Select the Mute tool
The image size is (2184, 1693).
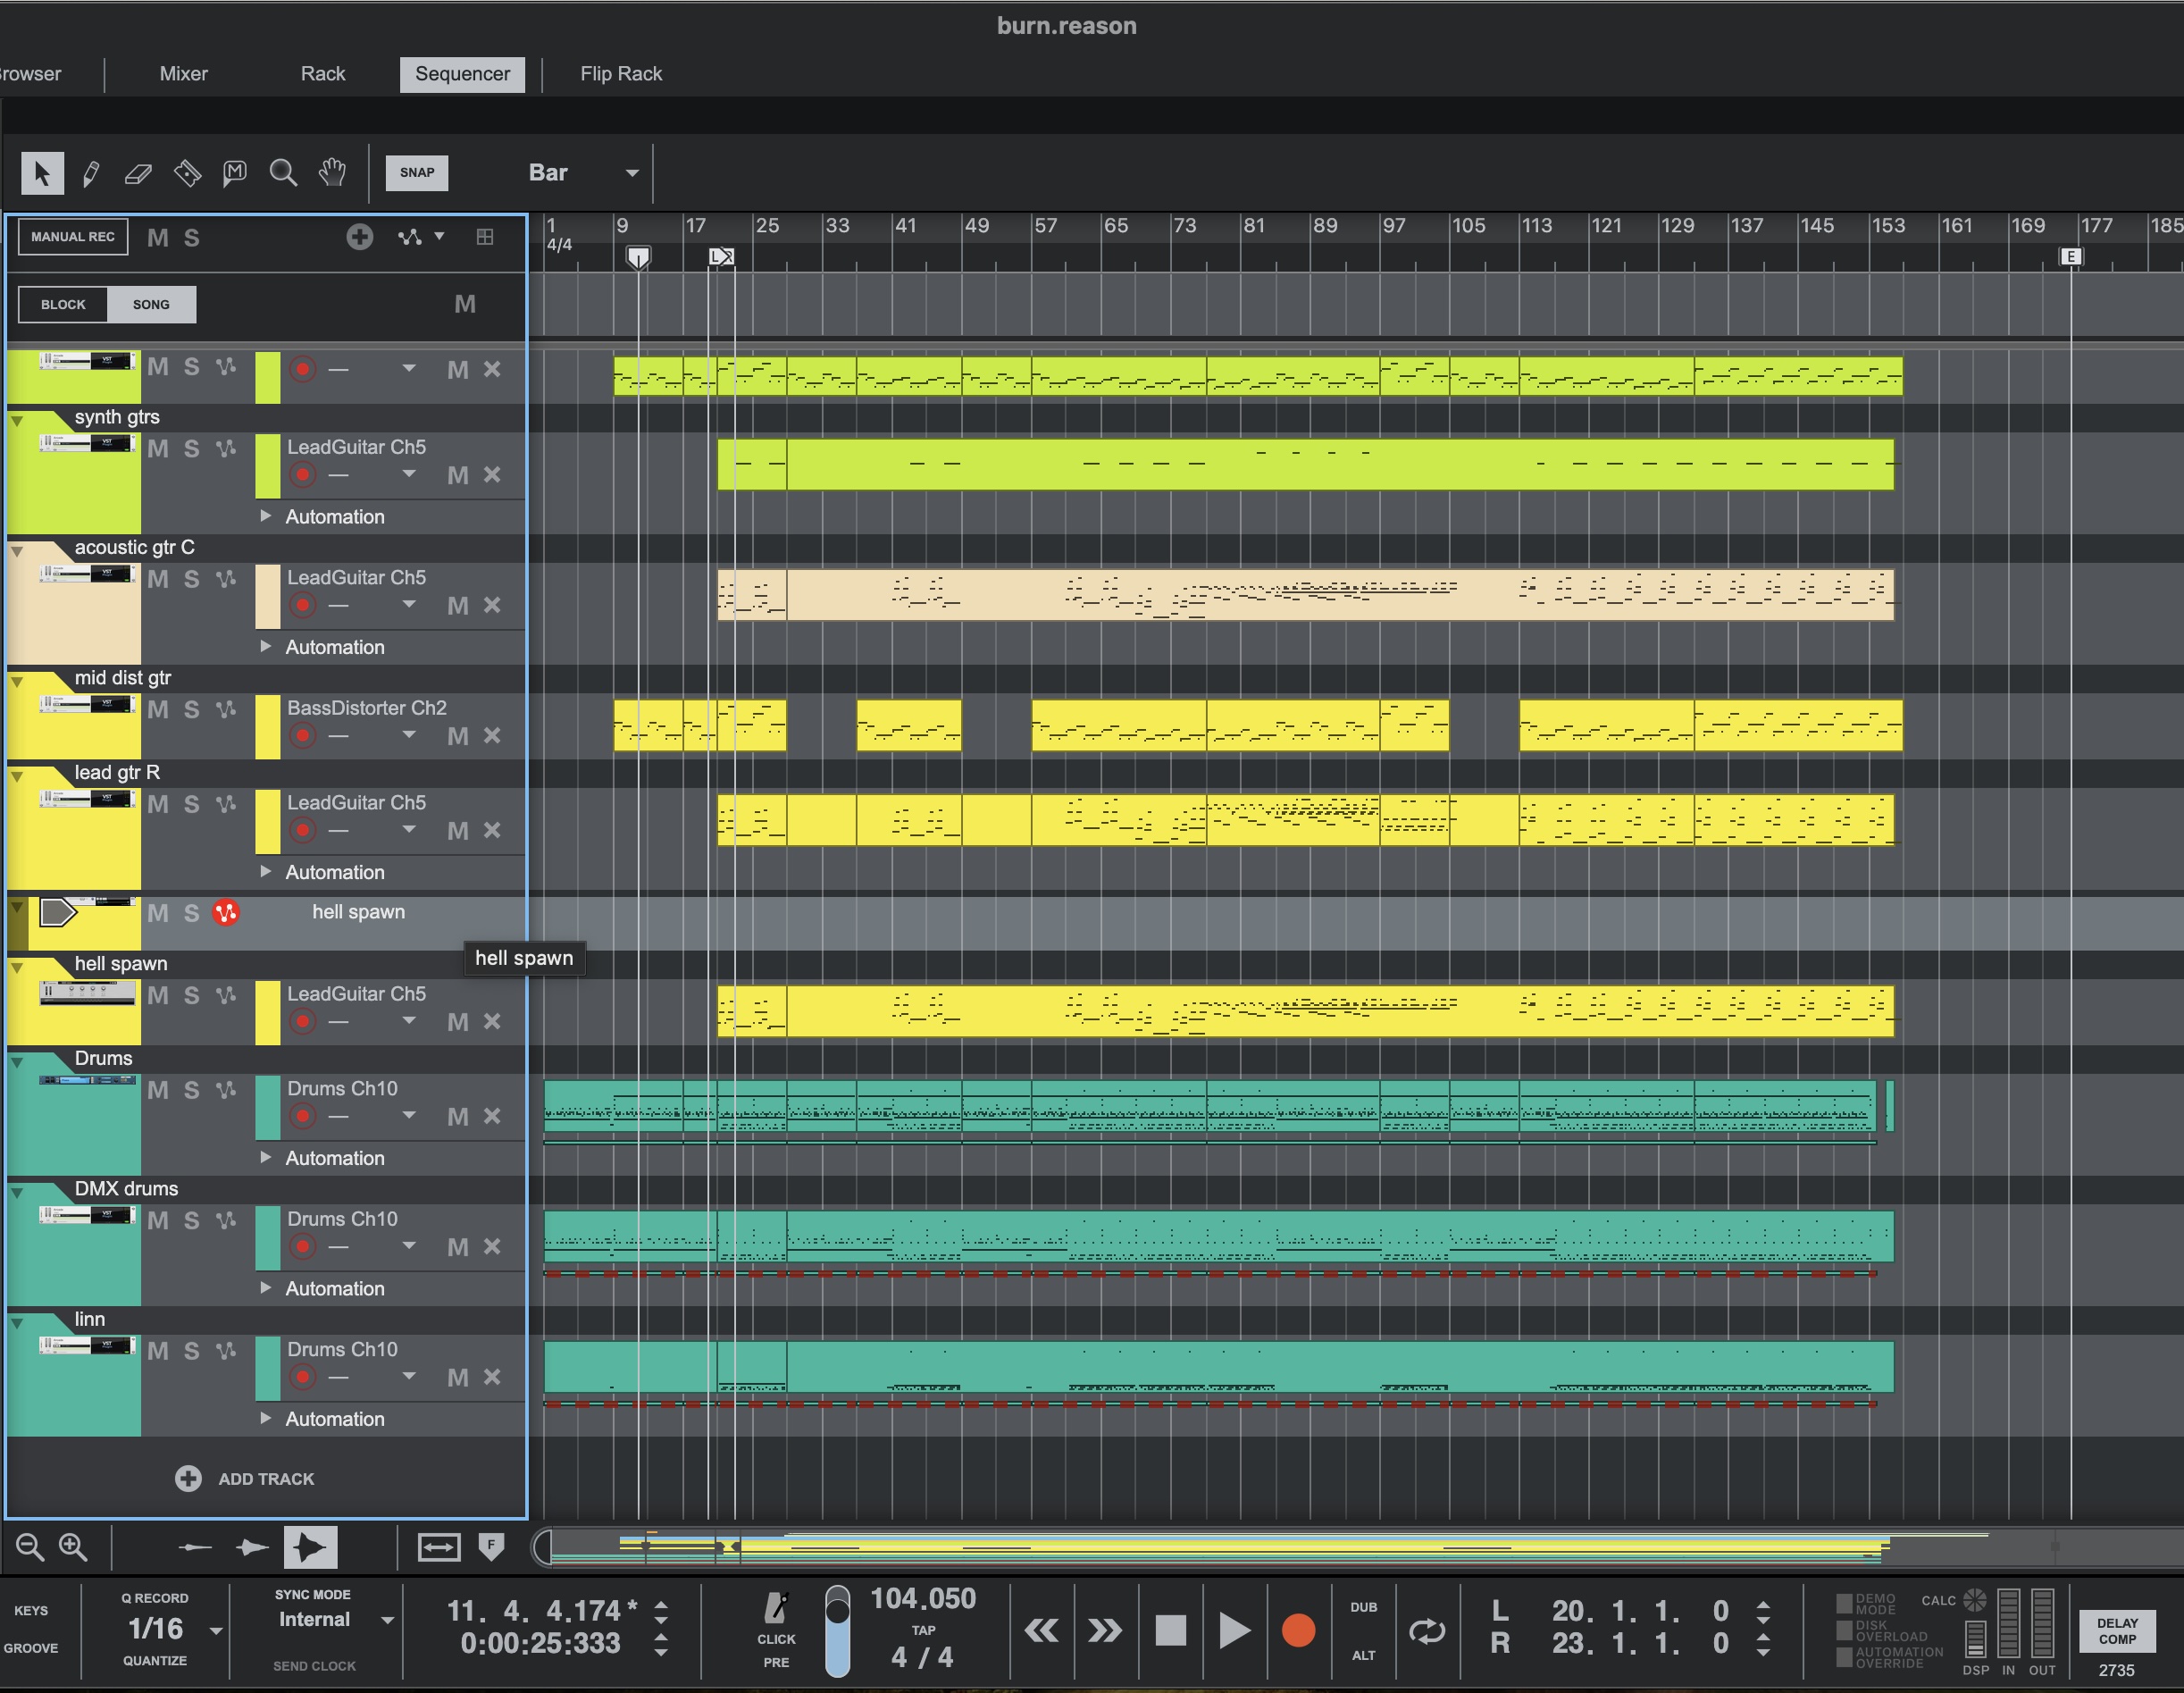pyautogui.click(x=235, y=173)
